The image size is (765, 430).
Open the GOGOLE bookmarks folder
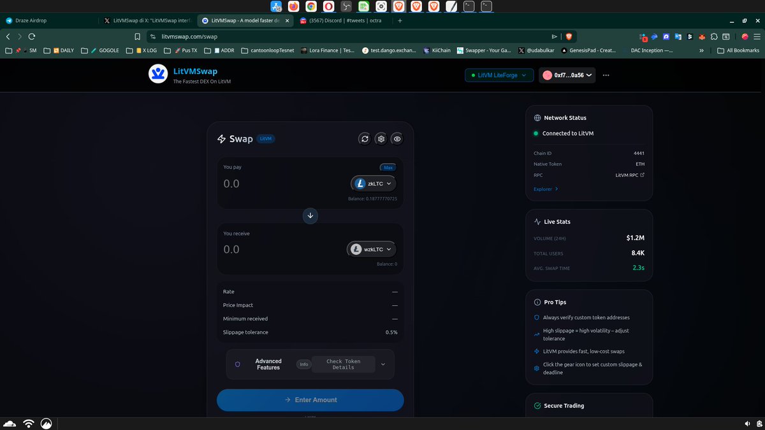101,50
